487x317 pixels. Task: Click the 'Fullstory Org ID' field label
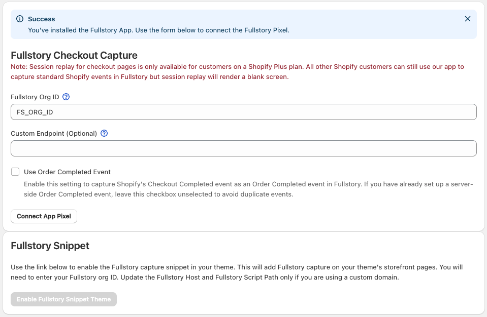[x=35, y=97]
